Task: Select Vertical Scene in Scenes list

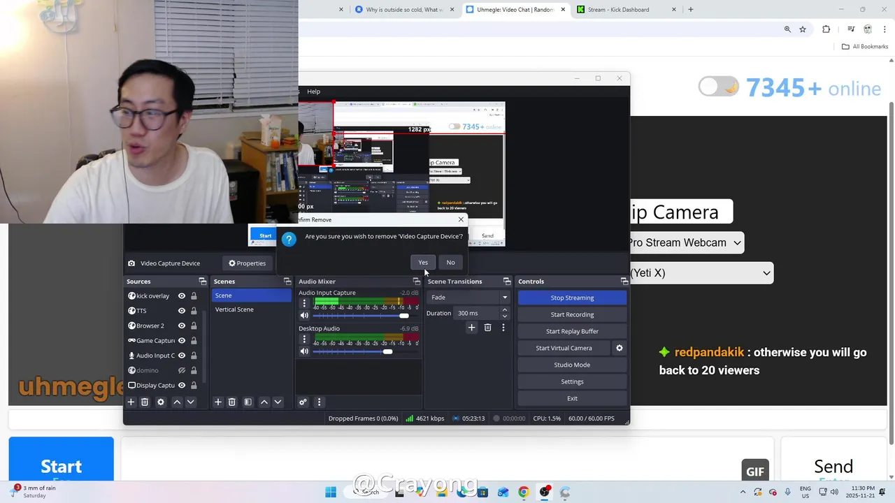Action: point(251,309)
